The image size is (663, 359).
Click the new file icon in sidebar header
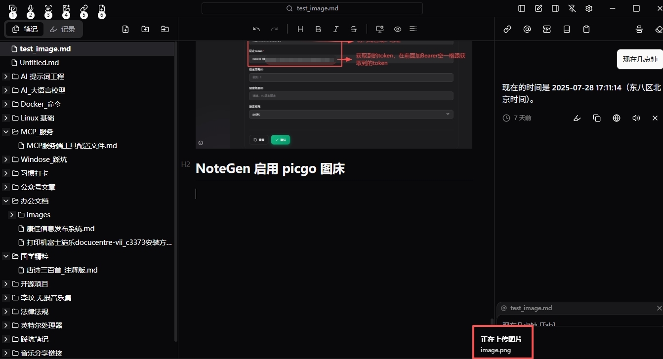(x=125, y=29)
